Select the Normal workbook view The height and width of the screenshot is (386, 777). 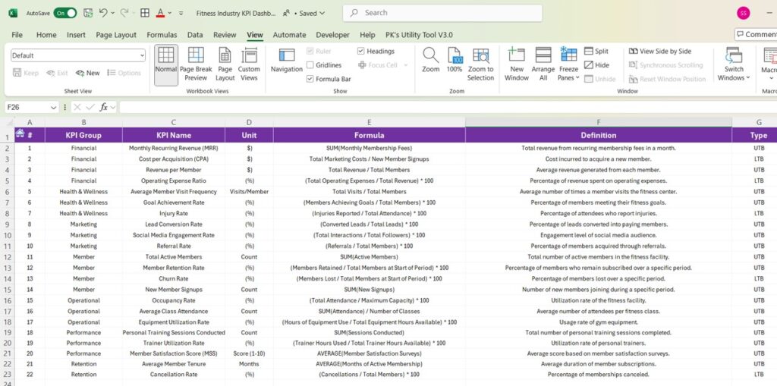pos(166,64)
